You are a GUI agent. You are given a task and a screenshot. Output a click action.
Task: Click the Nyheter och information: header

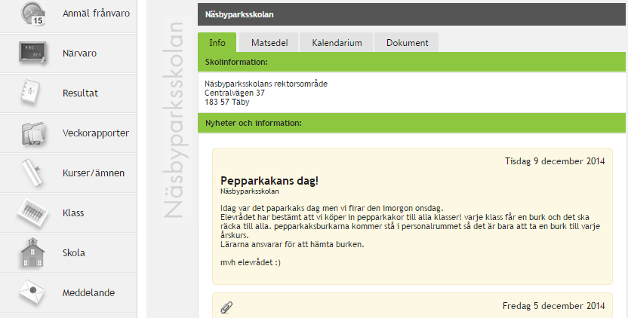coord(411,123)
